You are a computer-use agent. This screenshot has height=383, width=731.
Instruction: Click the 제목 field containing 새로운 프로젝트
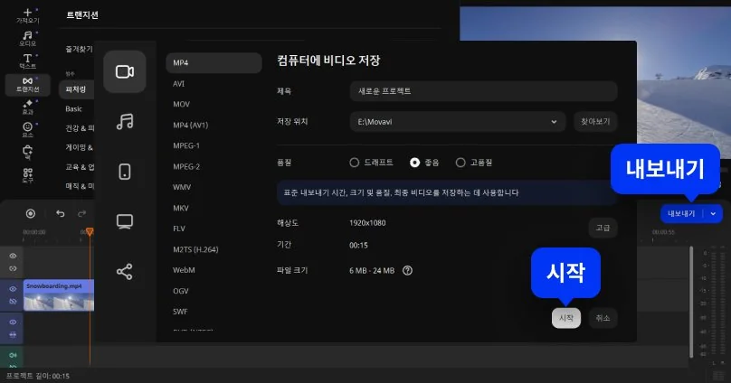[x=483, y=91]
